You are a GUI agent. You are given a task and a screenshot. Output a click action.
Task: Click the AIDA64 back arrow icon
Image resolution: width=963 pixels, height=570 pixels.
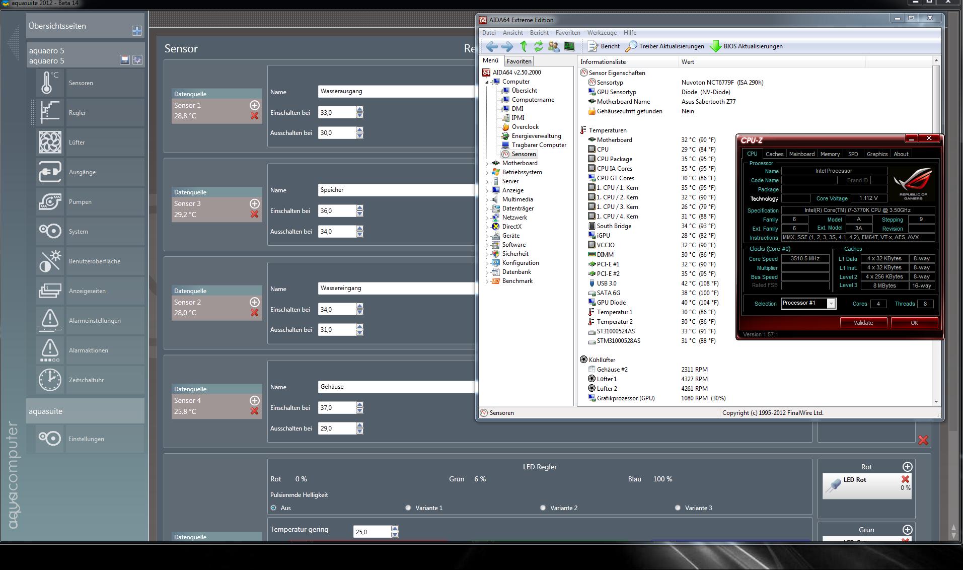coord(491,46)
